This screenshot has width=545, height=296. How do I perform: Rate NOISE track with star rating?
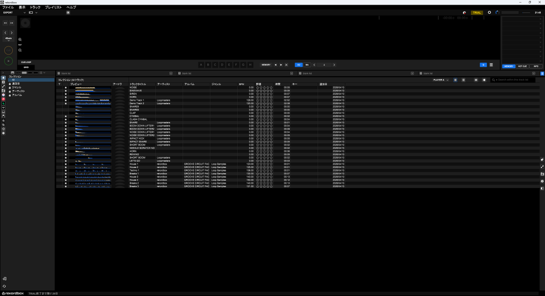[264, 87]
